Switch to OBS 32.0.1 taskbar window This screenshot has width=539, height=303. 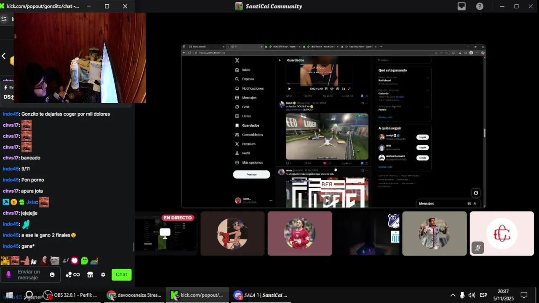click(x=71, y=295)
